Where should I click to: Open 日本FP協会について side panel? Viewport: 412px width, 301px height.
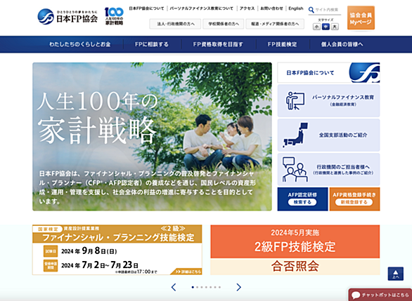(x=328, y=73)
